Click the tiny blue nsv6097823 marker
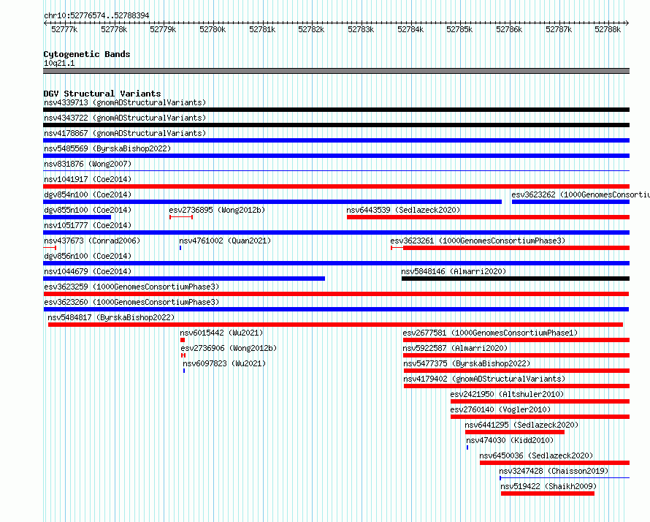650x522 pixels. pyautogui.click(x=184, y=371)
